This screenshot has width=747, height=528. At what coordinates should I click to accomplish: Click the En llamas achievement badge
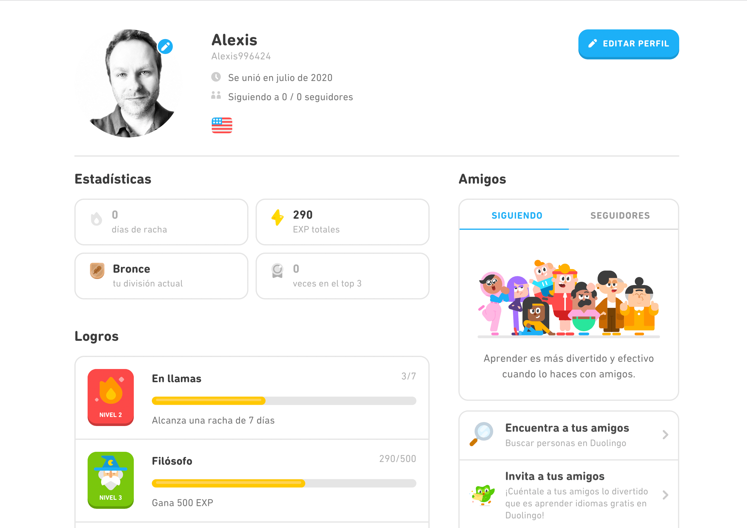[111, 397]
